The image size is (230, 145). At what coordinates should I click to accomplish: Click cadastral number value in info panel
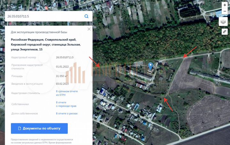pyautogui.click(x=65, y=57)
